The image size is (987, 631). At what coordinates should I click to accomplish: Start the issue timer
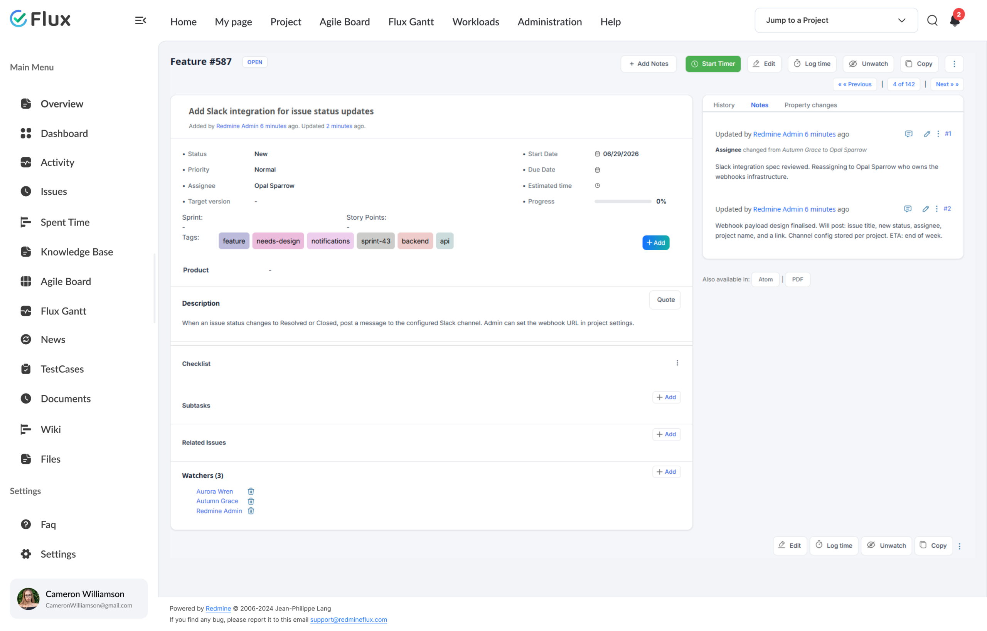713,64
